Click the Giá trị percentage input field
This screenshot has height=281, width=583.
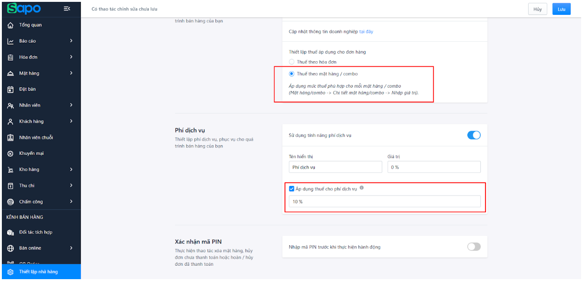[434, 167]
